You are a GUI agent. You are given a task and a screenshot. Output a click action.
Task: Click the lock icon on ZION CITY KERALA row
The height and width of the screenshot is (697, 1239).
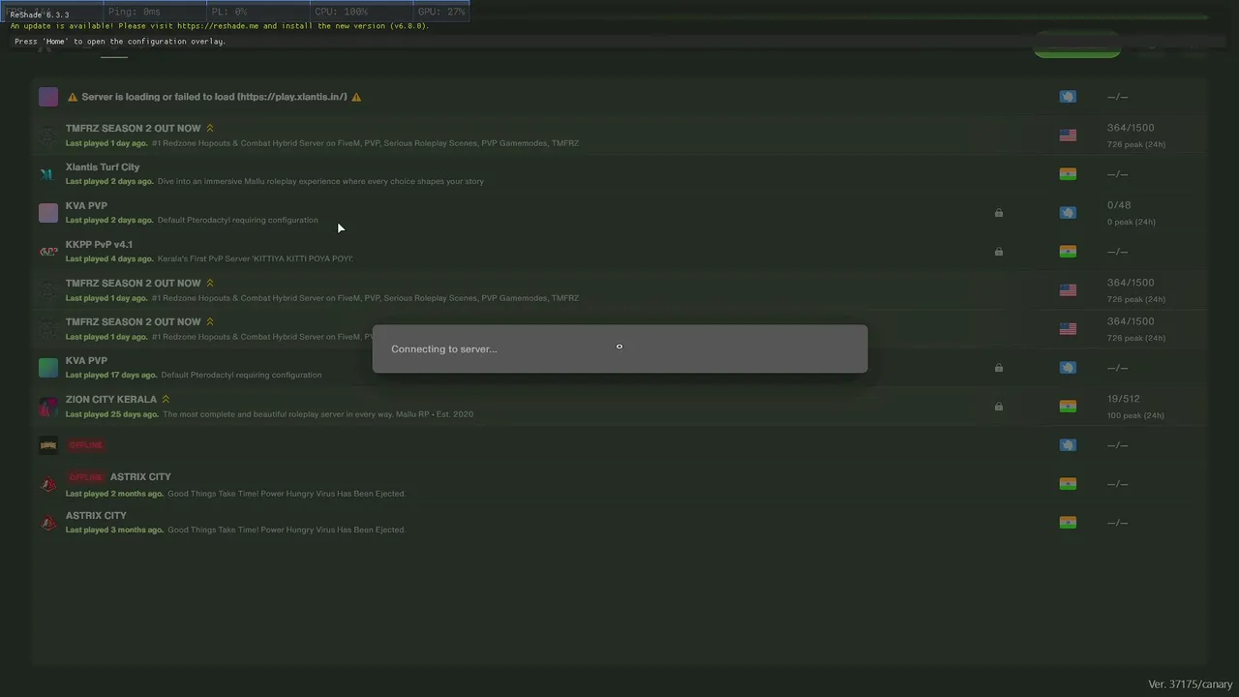[999, 407]
